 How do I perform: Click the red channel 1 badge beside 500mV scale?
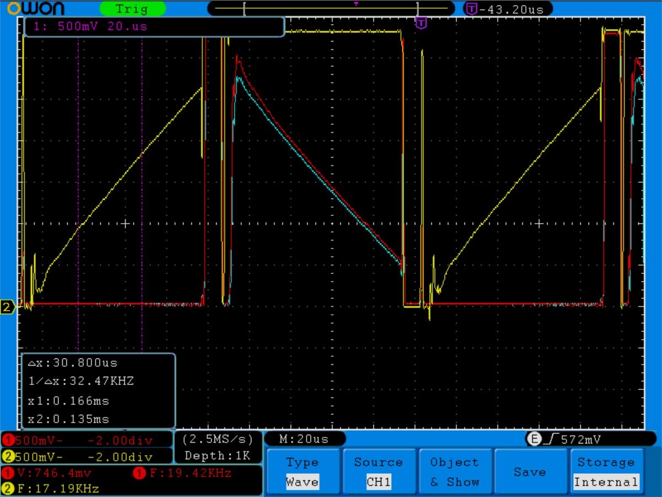(8, 440)
